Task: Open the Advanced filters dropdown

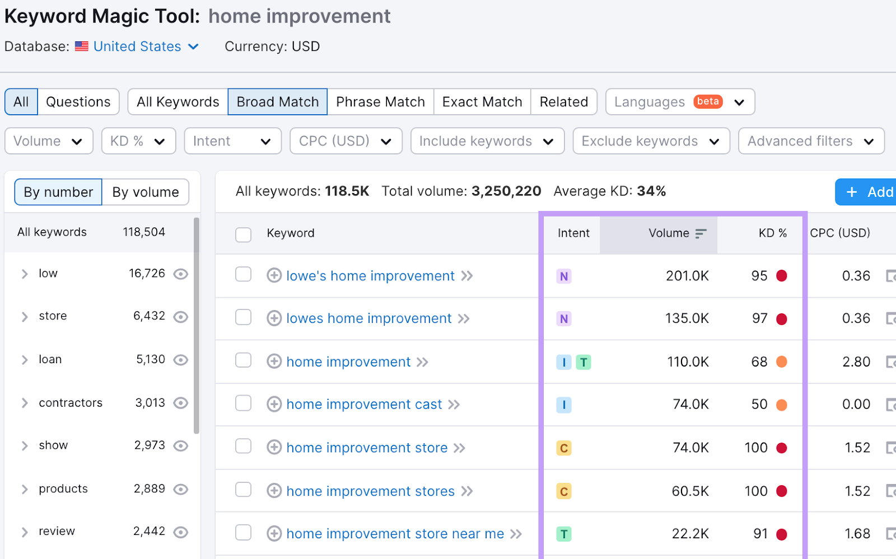Action: (x=810, y=141)
